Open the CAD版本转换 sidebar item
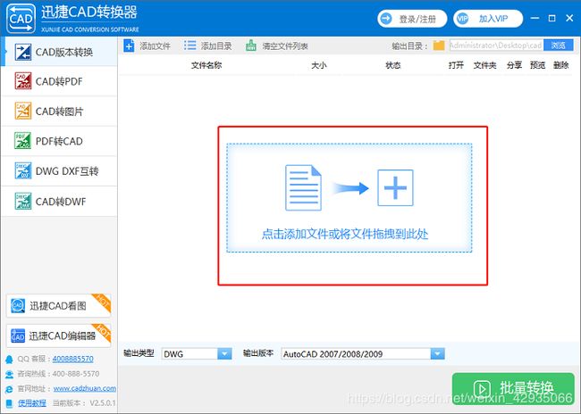The height and width of the screenshot is (414, 581). 59,52
